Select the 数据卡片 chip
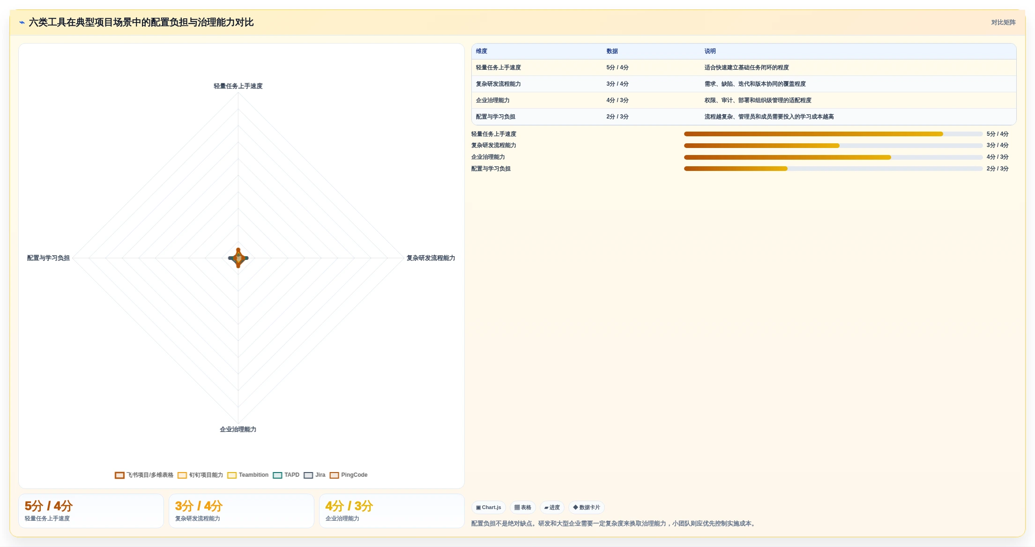 (587, 507)
